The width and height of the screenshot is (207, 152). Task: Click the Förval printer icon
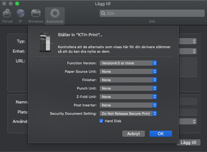pos(7,14)
